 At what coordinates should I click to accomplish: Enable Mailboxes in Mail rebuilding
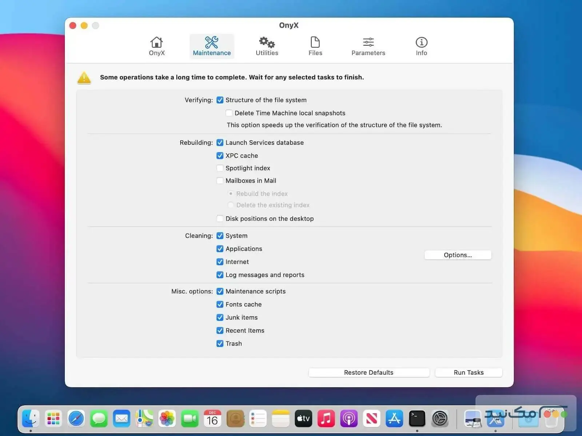220,181
